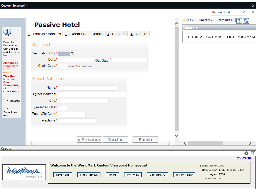The width and height of the screenshot is (256, 189).
Task: Click the scroll-down arrow on the right scrollbar
Action: pos(176,136)
